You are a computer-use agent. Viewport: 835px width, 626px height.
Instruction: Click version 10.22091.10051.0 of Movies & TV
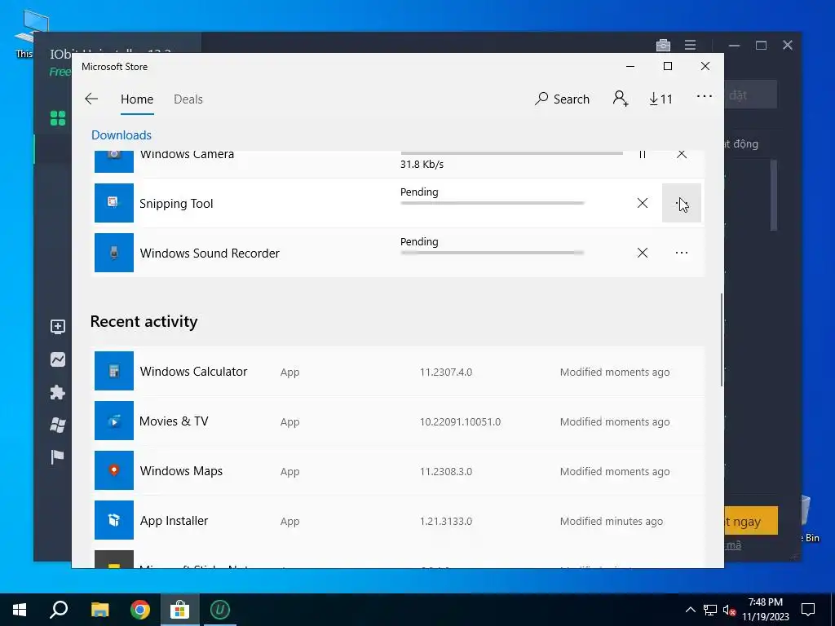(460, 421)
